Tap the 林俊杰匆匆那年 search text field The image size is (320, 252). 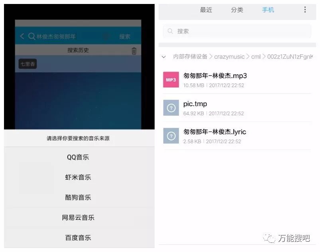pos(56,37)
